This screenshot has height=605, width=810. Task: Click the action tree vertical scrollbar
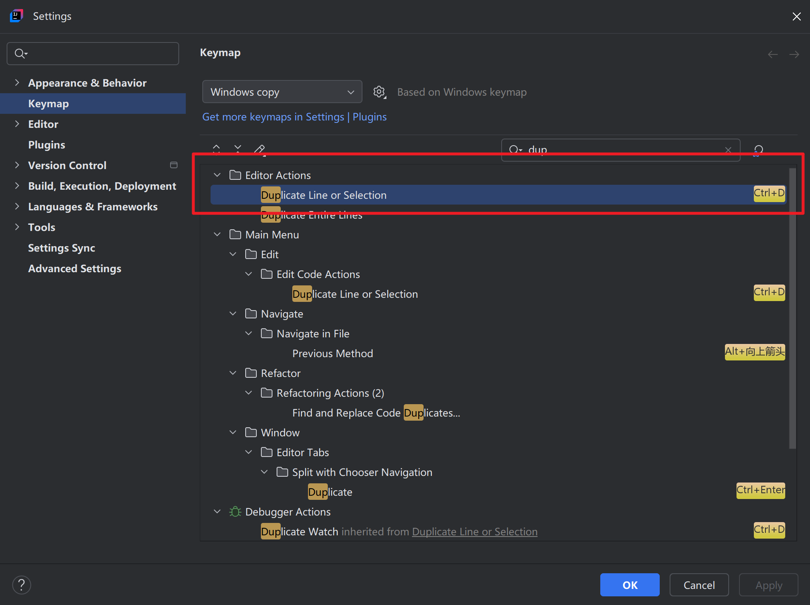(x=792, y=308)
